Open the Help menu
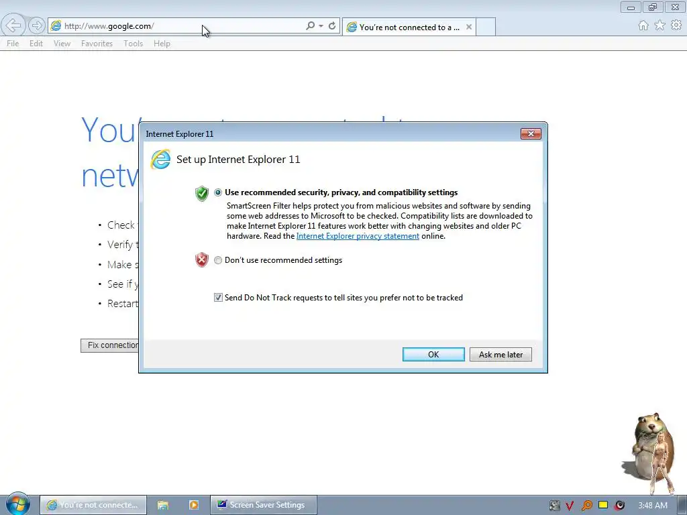This screenshot has height=515, width=687. pyautogui.click(x=162, y=44)
